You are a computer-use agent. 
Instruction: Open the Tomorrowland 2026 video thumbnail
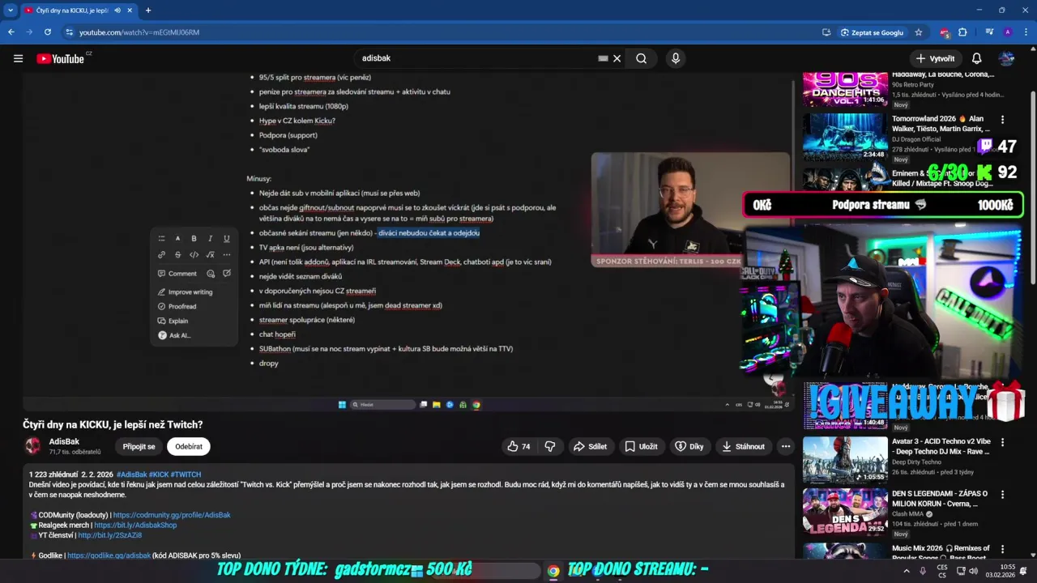[845, 136]
